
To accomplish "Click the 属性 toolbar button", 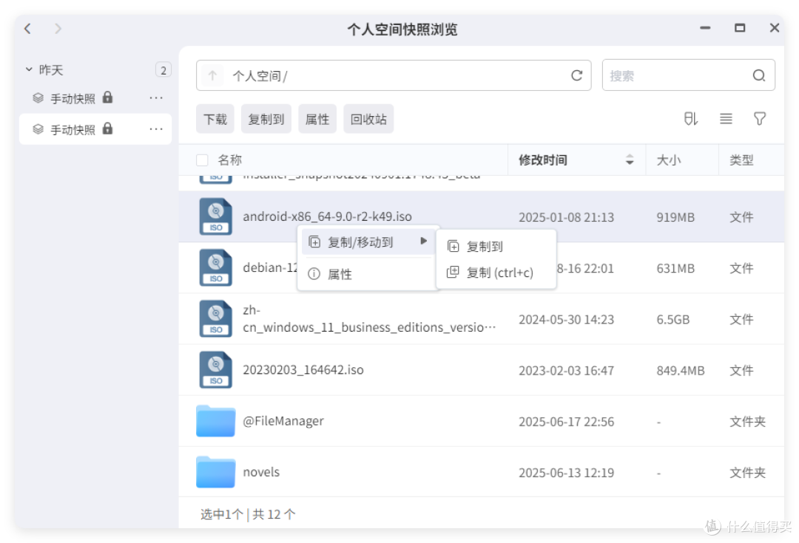I will [x=317, y=119].
